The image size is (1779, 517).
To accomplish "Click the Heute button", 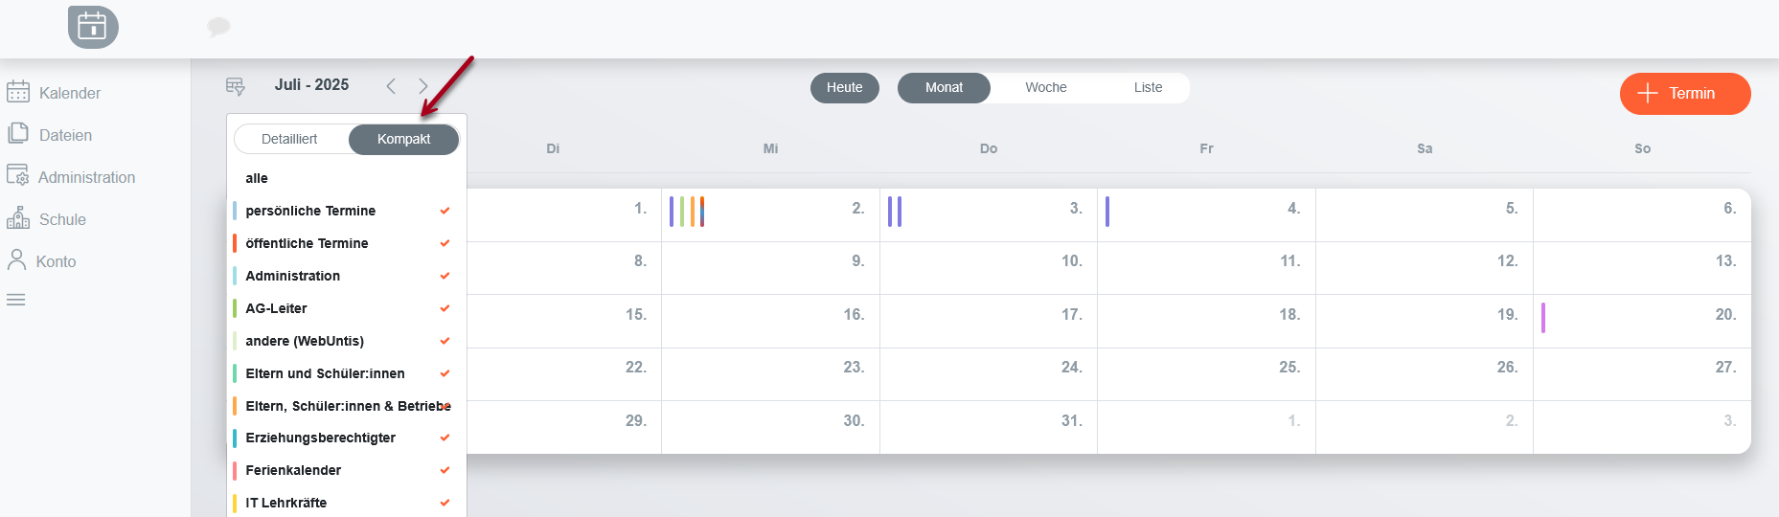I will [844, 87].
